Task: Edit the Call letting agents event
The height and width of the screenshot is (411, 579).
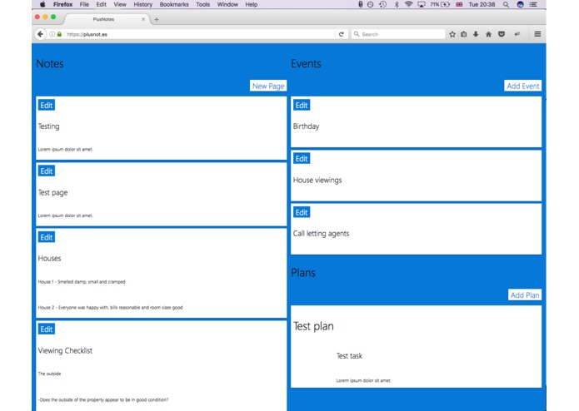Action: [302, 212]
